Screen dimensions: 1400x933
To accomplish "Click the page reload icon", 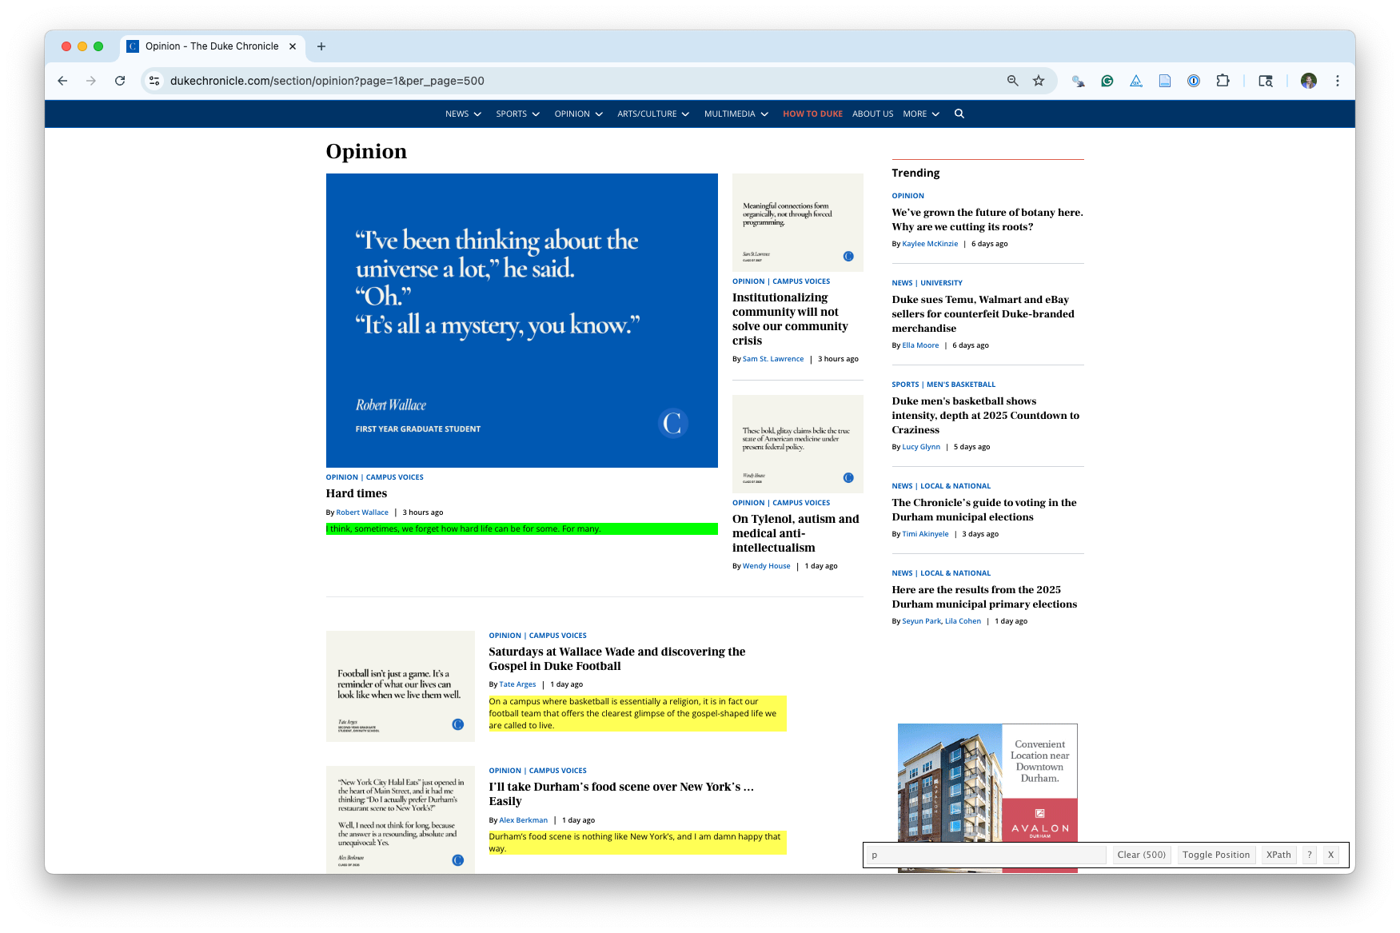I will point(120,81).
